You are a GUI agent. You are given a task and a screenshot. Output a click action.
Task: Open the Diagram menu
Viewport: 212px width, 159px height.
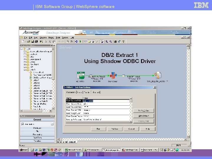(x=43, y=38)
